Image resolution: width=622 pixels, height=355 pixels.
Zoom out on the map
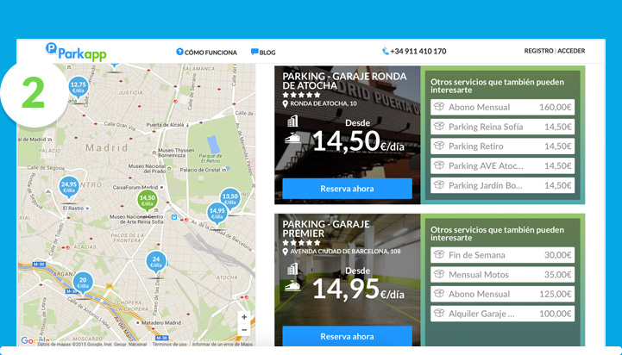click(244, 330)
